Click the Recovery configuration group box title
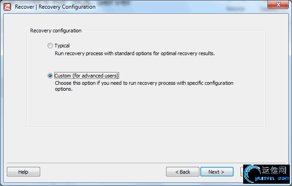Image resolution: width=292 pixels, height=186 pixels. (x=56, y=31)
